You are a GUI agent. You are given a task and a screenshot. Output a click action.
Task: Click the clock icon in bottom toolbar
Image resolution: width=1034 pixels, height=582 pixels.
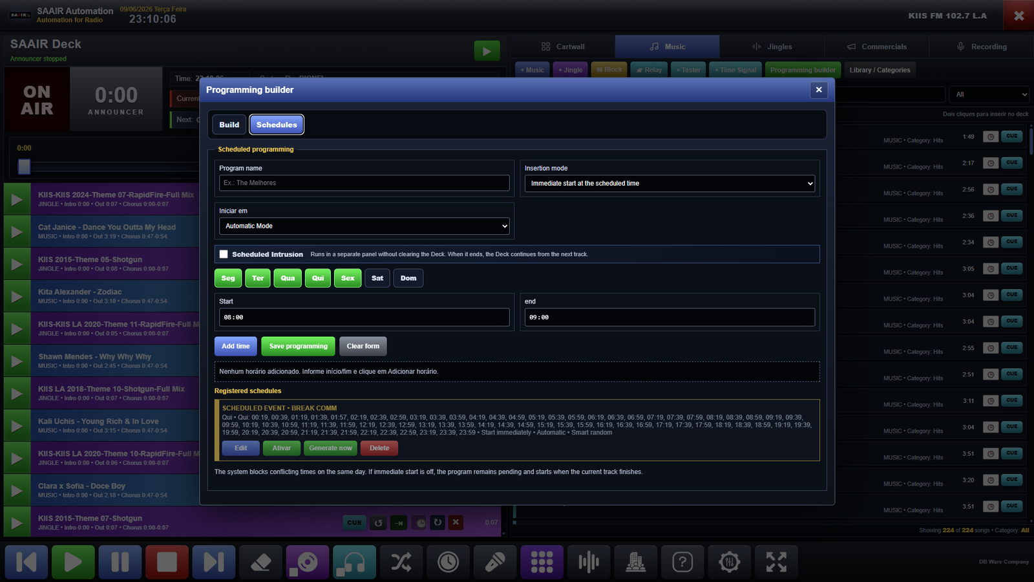coord(448,562)
